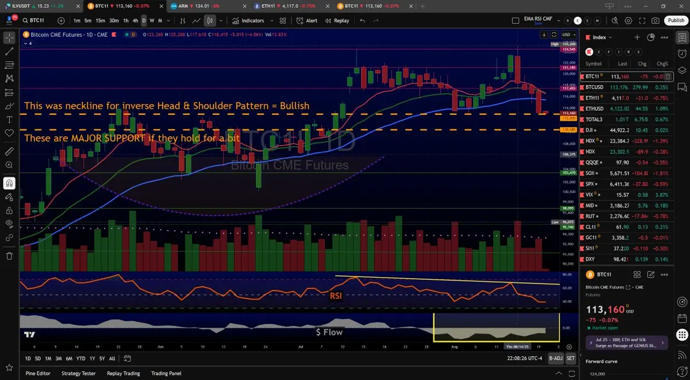Click the Publish button

click(676, 20)
